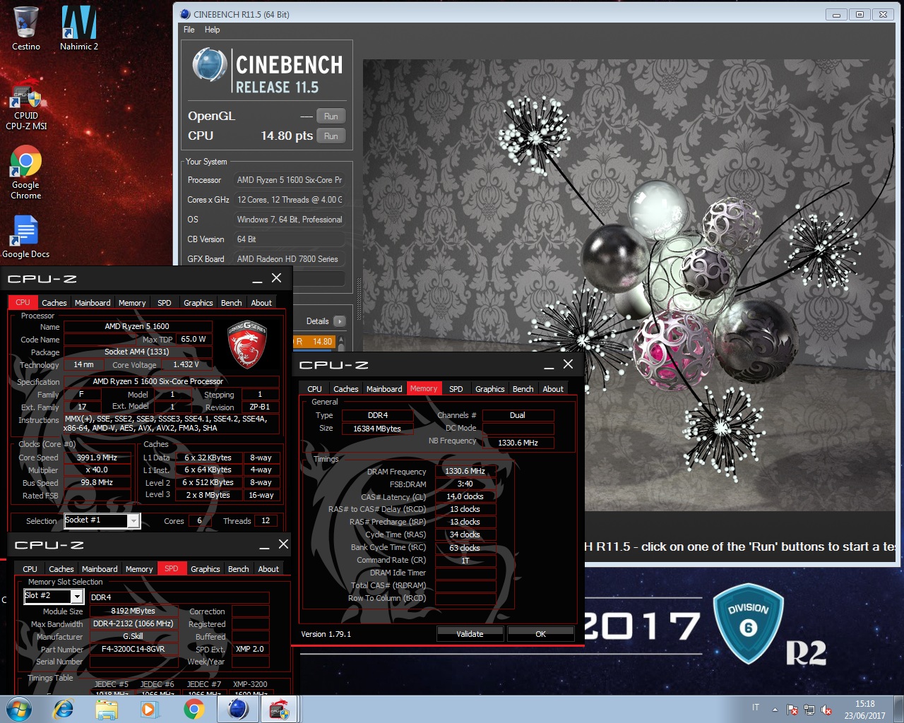
Task: Close the top CPU-Z CPU window
Action: pos(277,278)
